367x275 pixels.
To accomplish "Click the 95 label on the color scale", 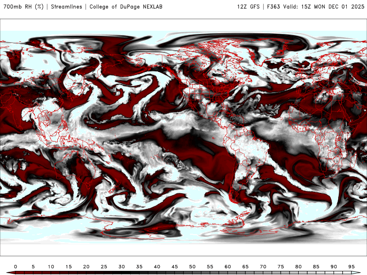I will 351,267.
